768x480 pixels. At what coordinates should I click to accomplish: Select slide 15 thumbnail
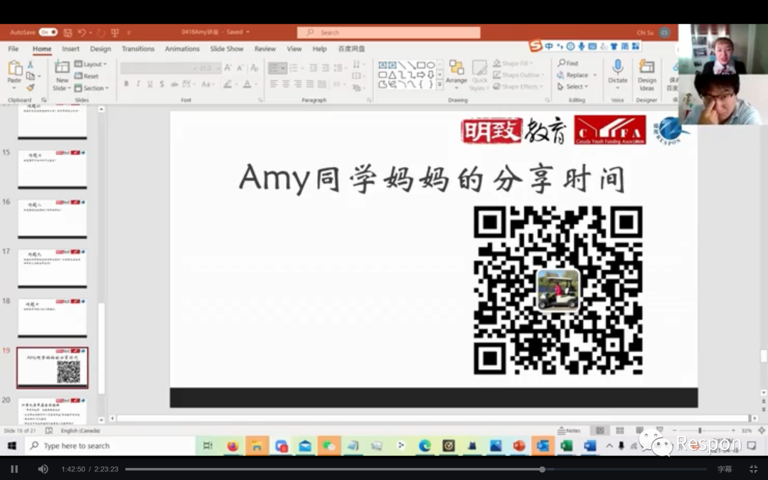(53, 169)
